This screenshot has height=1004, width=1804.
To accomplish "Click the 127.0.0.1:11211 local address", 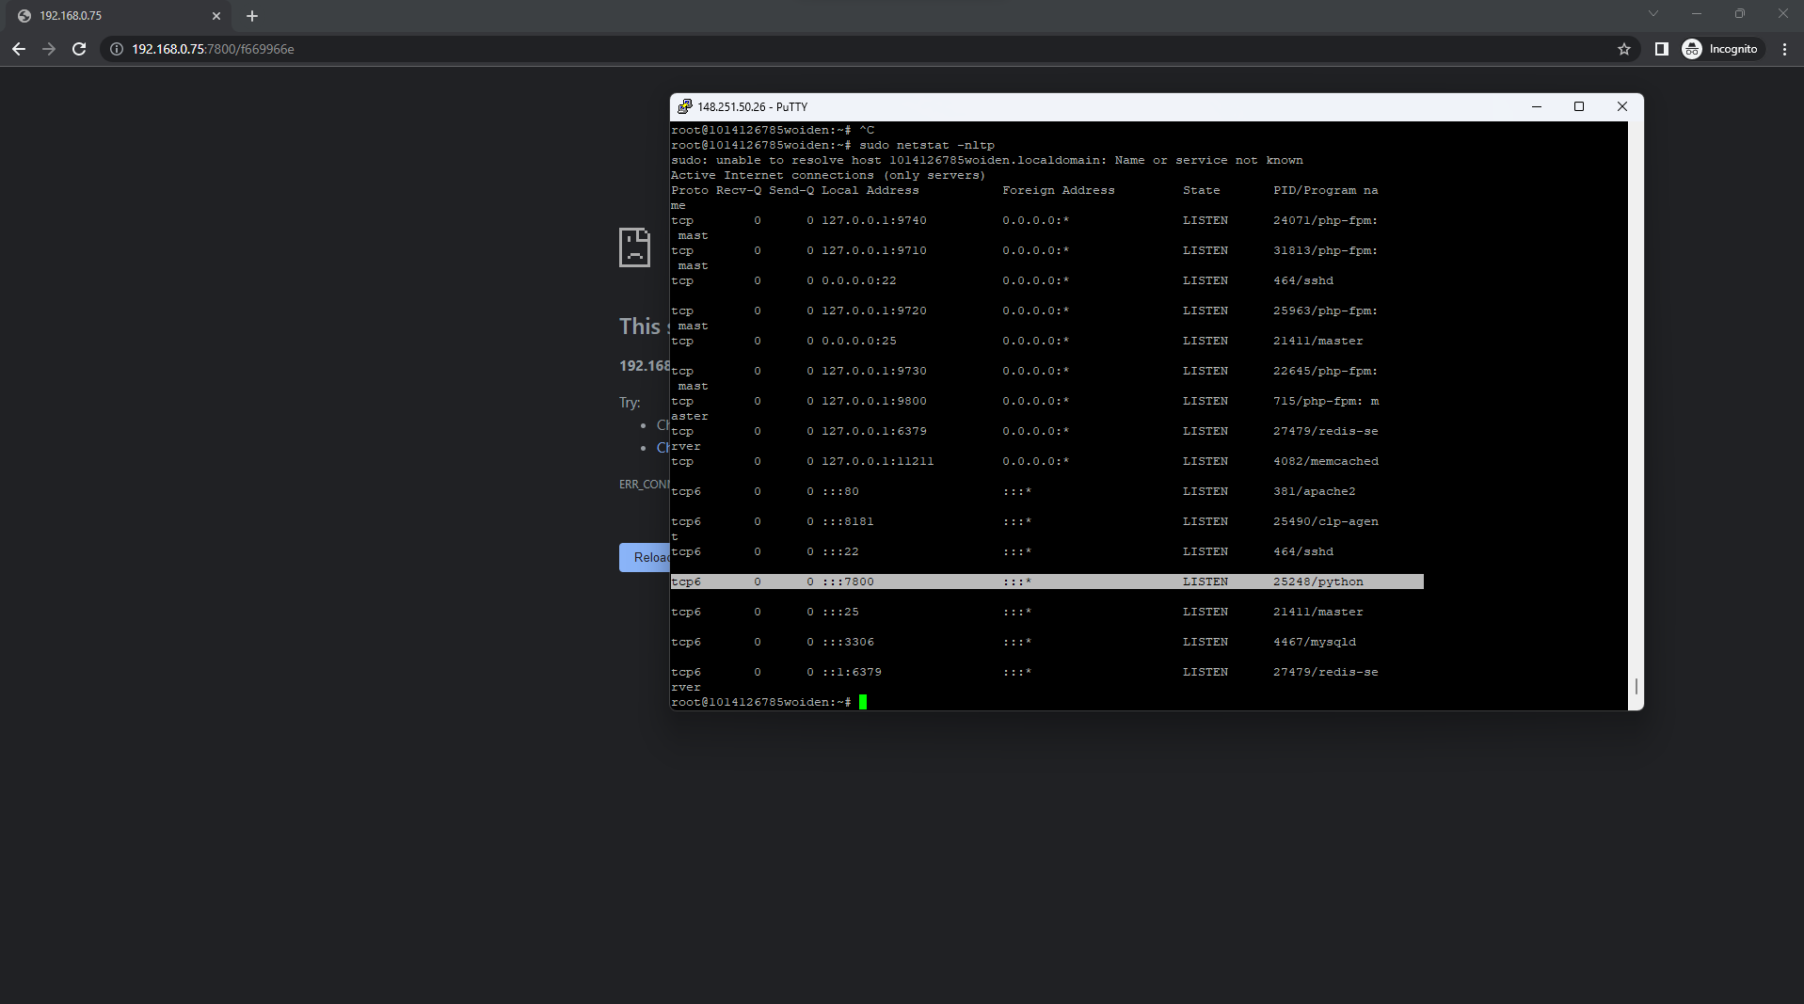I will [878, 461].
